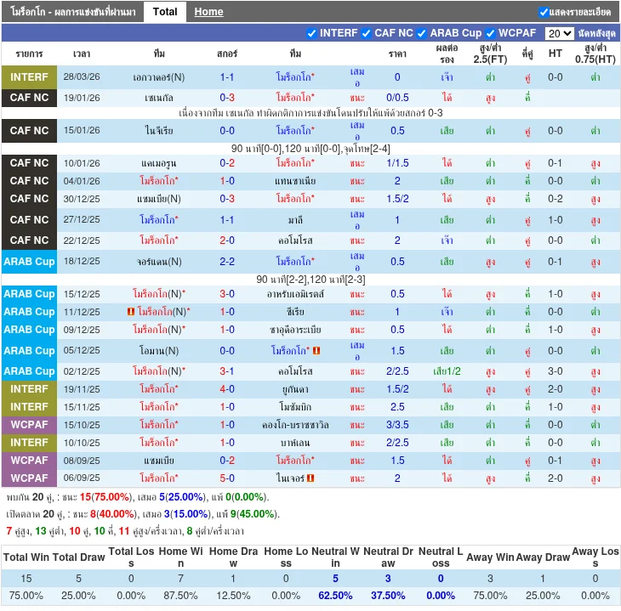Open the match count dropdown showing 20

(559, 33)
